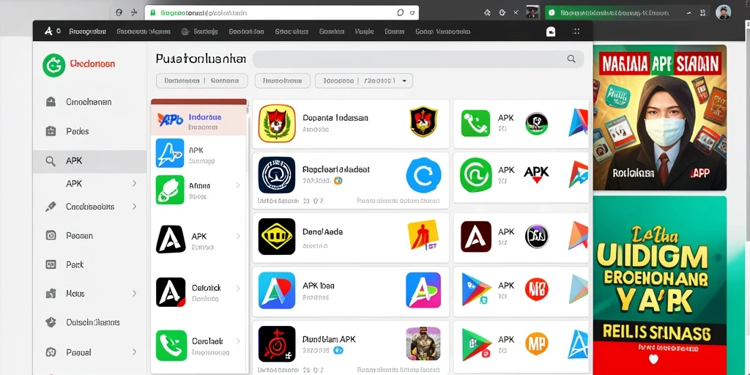Click the blue C circle icon
The width and height of the screenshot is (750, 375).
tap(423, 176)
